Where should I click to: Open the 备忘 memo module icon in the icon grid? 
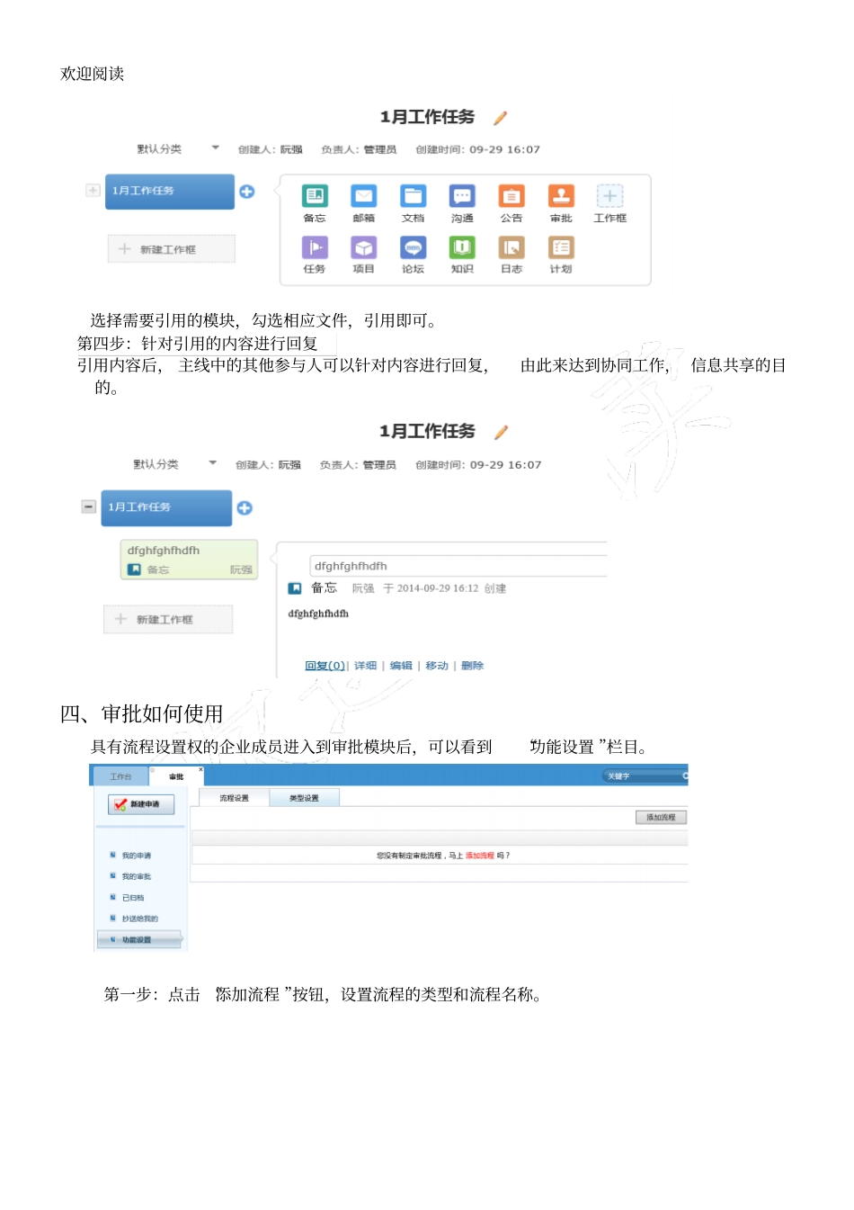315,195
